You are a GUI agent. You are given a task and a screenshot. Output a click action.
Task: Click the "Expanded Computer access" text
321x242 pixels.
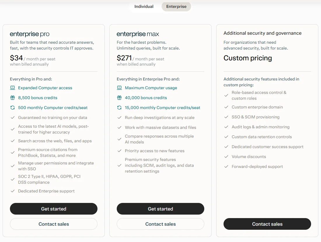[45, 88]
